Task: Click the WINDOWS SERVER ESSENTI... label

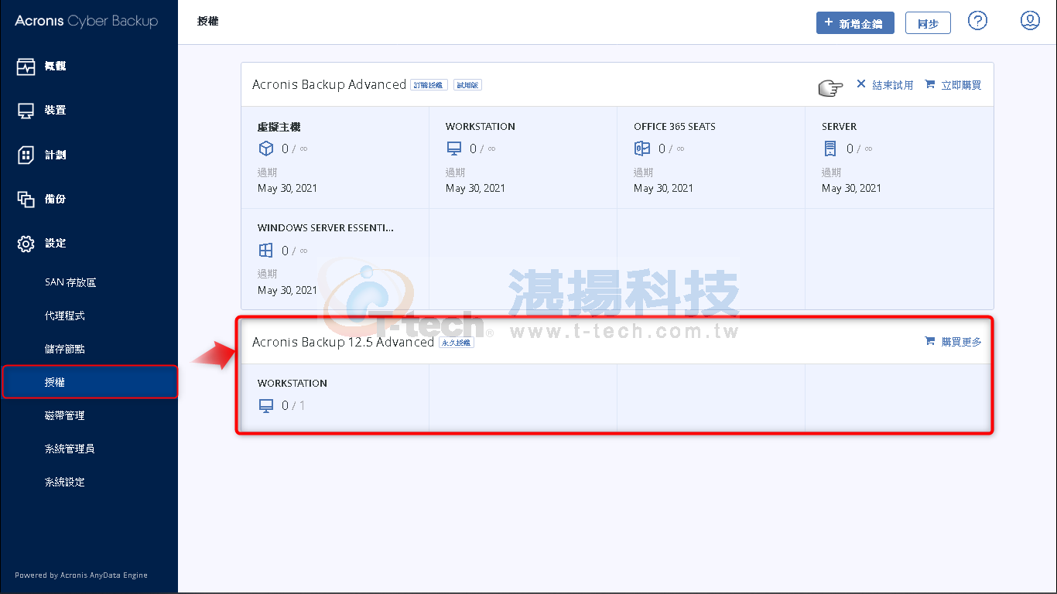Action: tap(326, 228)
